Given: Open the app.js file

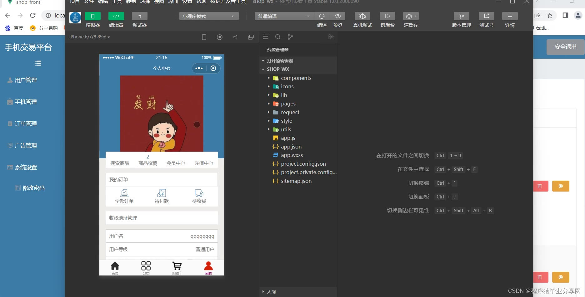Looking at the screenshot, I should (x=298, y=138).
